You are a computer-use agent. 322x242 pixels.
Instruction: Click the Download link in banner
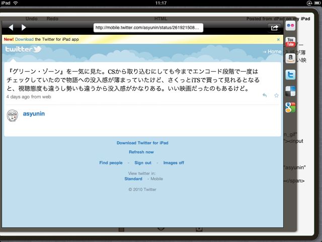[x=24, y=39]
